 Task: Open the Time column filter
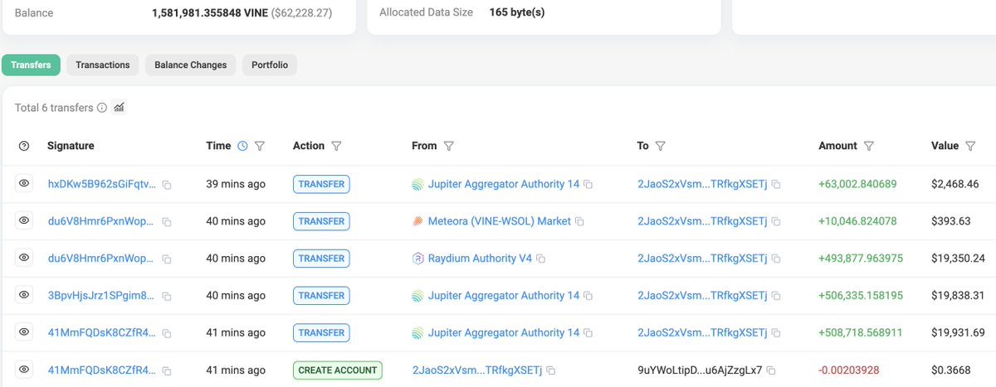coord(260,146)
